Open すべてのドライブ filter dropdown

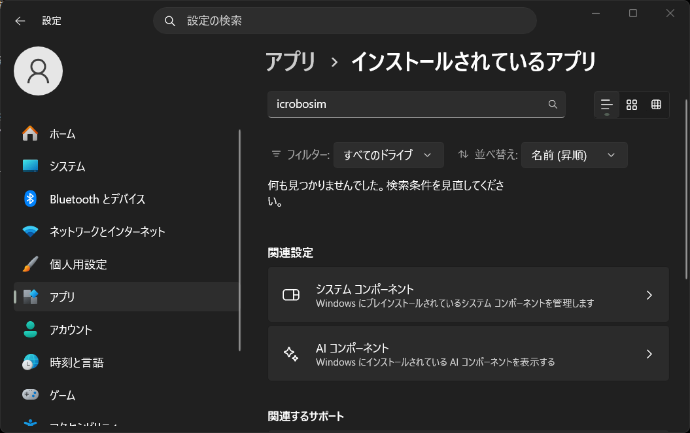pos(388,155)
